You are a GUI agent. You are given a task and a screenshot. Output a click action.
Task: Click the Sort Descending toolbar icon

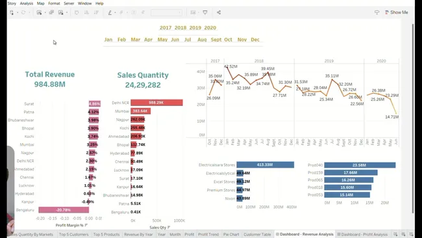[x=96, y=12]
